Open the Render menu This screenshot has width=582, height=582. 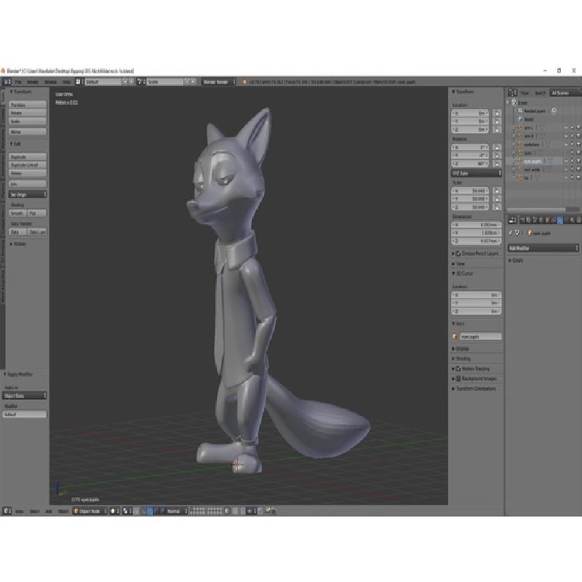(x=33, y=82)
